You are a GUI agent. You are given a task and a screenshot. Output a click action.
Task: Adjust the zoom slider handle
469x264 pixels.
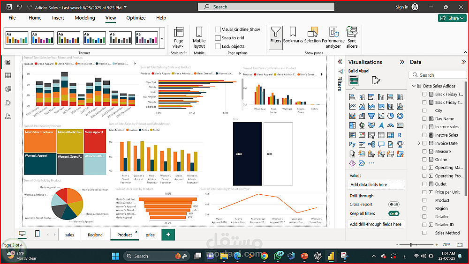click(411, 245)
